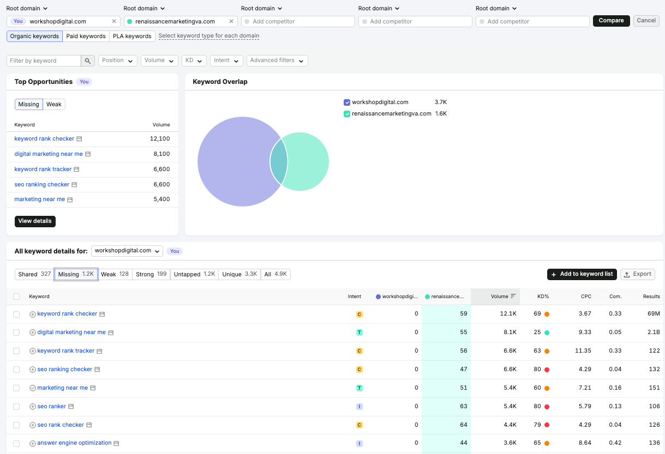Screen dimensions: 665x454
Task: Click plus icon next to 'keyword rank tracker' table row
Action: click(32, 351)
